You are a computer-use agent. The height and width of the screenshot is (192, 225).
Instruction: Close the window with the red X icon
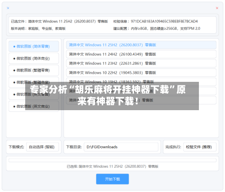tap(217, 8)
